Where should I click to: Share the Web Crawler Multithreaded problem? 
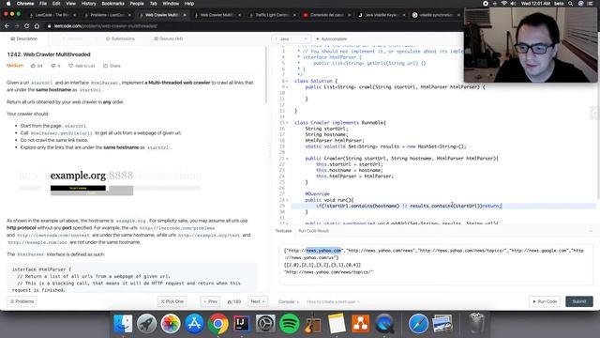pos(112,66)
